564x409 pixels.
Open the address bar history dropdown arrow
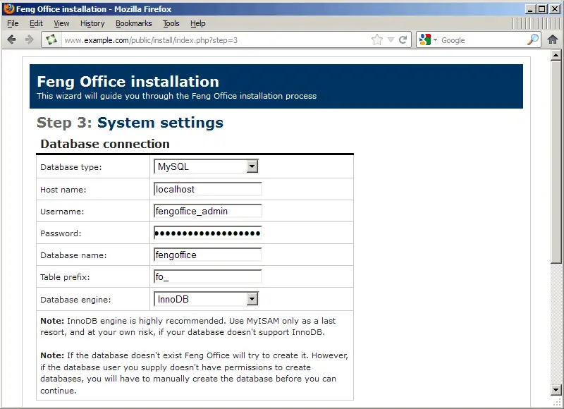(391, 40)
